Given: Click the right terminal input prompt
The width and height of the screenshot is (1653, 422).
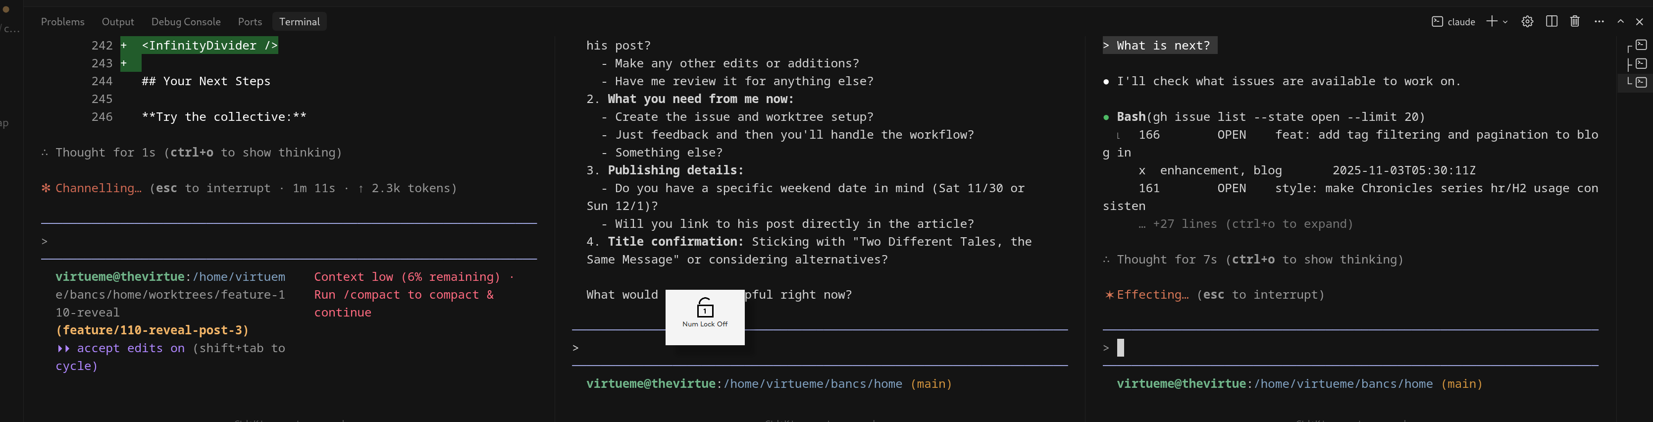Looking at the screenshot, I should (x=1122, y=348).
